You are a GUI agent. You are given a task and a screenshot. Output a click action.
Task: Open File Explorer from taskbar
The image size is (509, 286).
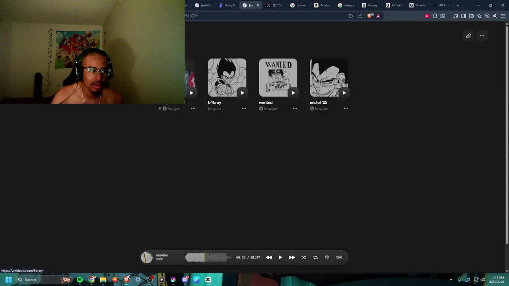(x=103, y=280)
